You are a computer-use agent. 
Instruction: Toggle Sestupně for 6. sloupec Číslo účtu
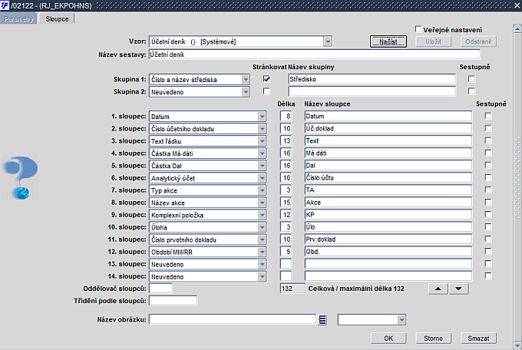pyautogui.click(x=488, y=177)
